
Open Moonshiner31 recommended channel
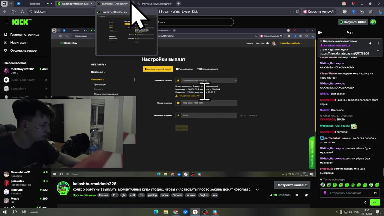25,174
